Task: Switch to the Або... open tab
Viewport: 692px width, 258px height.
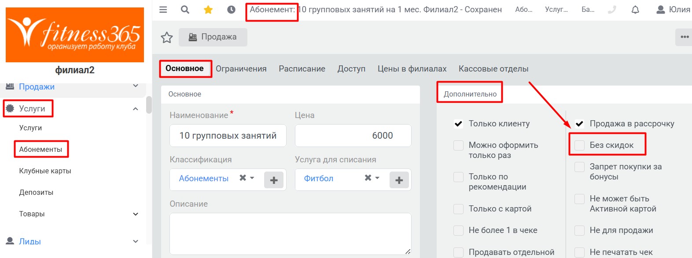Action: (x=524, y=10)
